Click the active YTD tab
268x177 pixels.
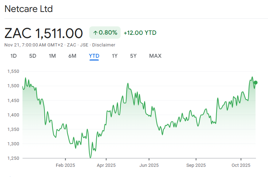click(x=94, y=56)
